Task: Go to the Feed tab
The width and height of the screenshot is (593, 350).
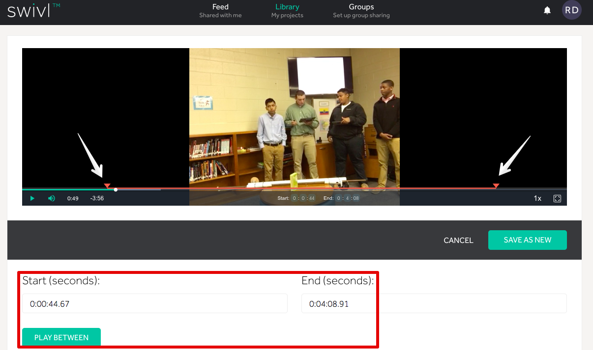Action: click(x=220, y=11)
